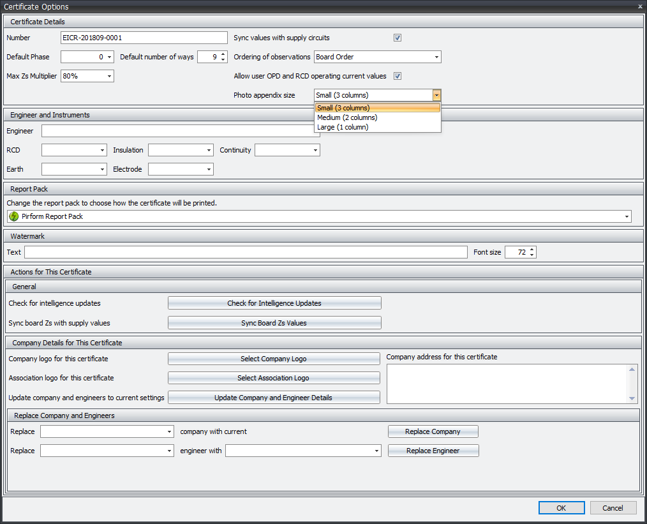Disable Allow user OPD and RCD values

398,76
